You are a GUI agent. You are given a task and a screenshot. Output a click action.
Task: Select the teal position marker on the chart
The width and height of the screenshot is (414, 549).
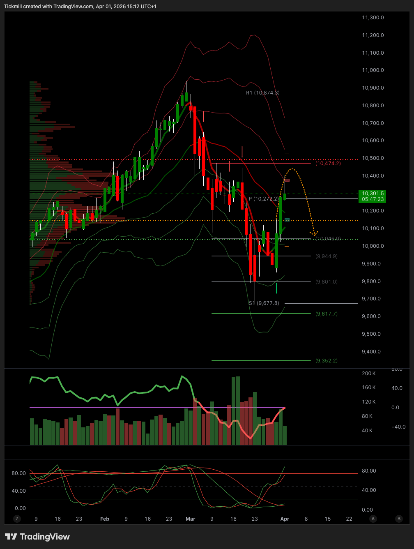[x=286, y=219]
